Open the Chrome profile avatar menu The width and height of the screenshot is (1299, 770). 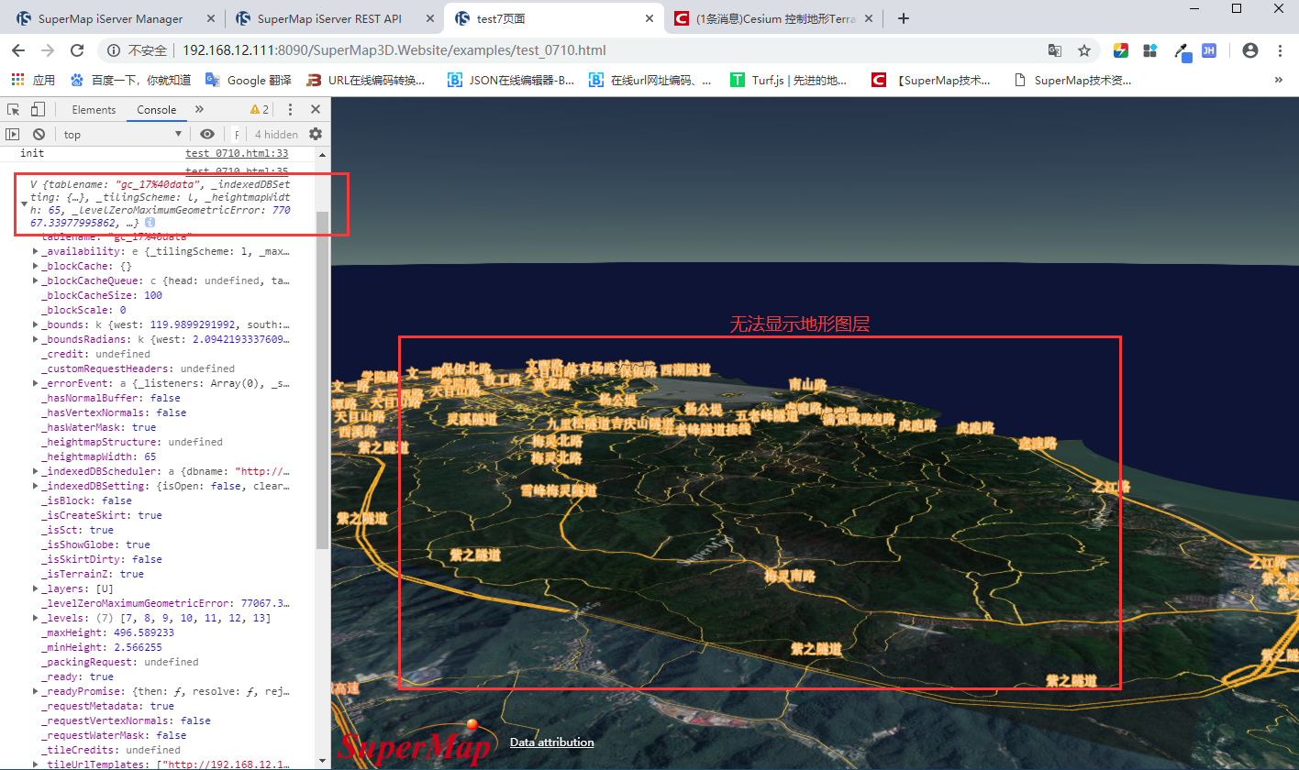pos(1249,50)
